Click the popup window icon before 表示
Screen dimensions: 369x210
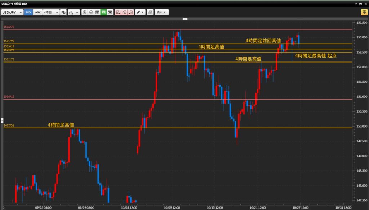tap(150, 12)
